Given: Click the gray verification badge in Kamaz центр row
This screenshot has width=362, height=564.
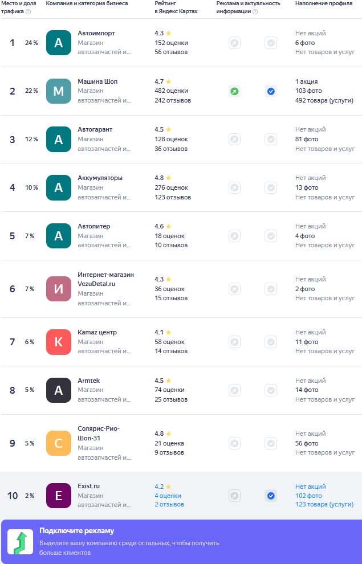Looking at the screenshot, I should coord(271,342).
